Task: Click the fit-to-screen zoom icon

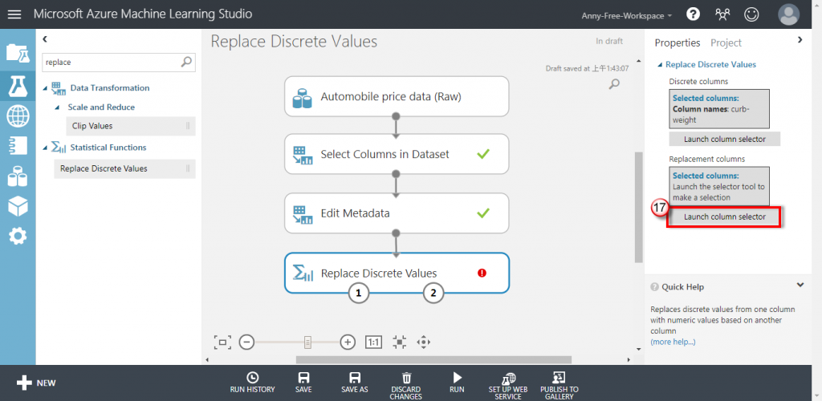Action: point(222,342)
